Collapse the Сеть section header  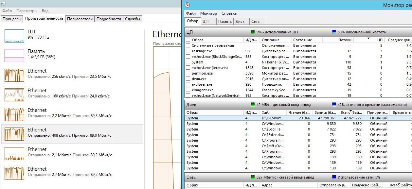click(x=298, y=177)
